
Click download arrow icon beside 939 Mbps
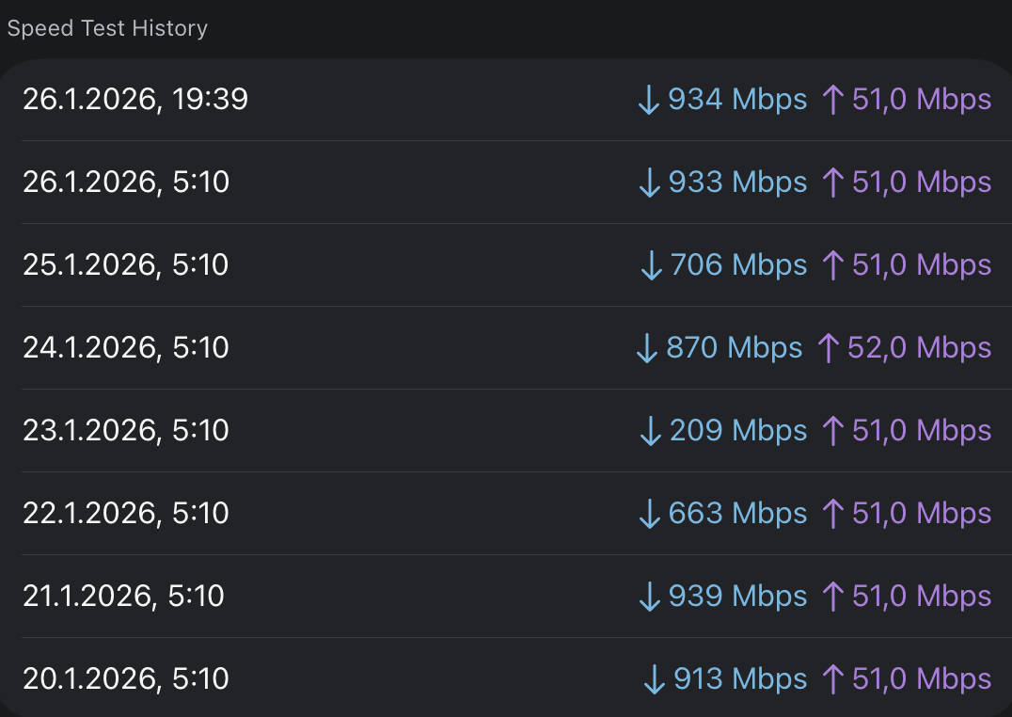pos(650,597)
